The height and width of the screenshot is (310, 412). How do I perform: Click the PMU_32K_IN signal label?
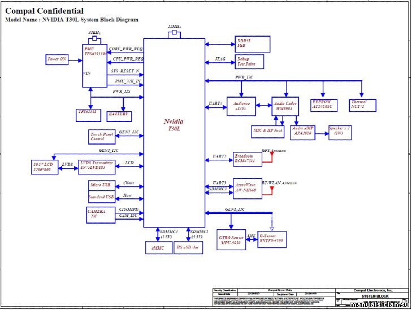coord(128,81)
